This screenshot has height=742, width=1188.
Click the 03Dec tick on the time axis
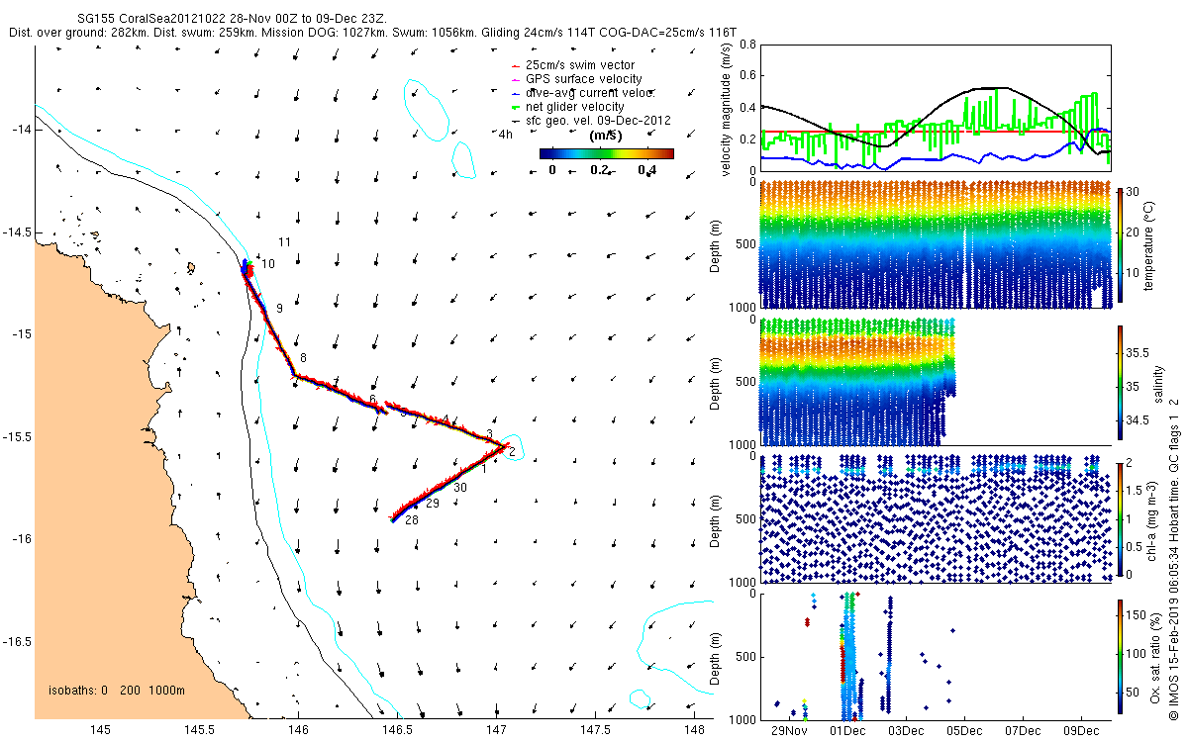[x=906, y=730]
